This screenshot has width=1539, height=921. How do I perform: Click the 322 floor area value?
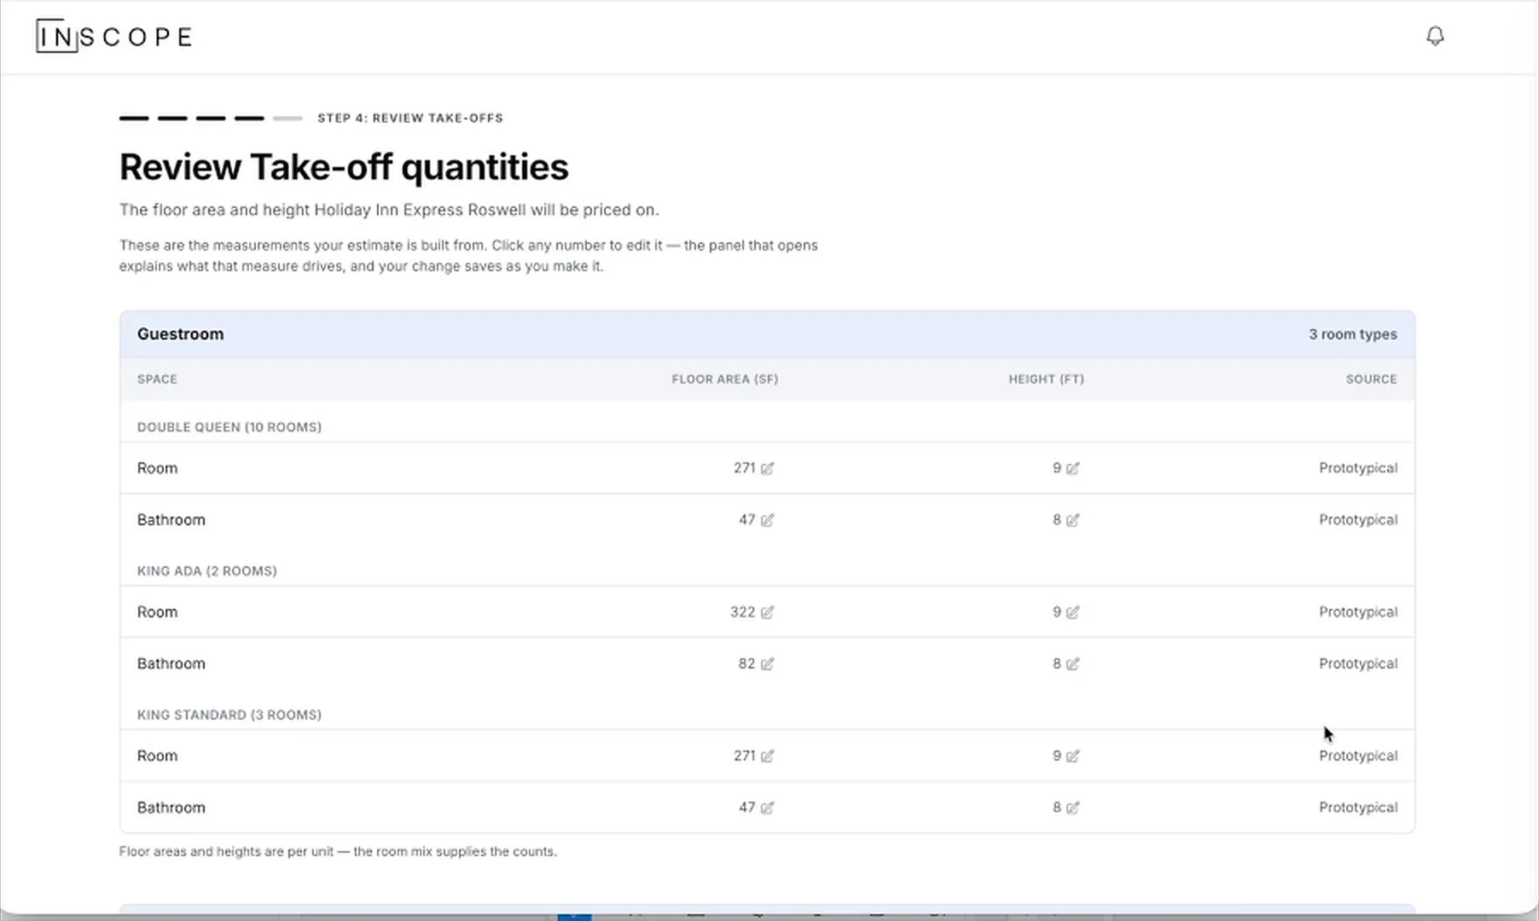(x=742, y=612)
